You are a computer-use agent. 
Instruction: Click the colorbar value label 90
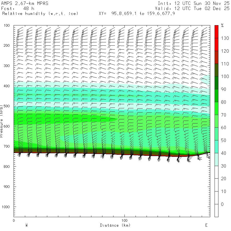tap(224, 89)
